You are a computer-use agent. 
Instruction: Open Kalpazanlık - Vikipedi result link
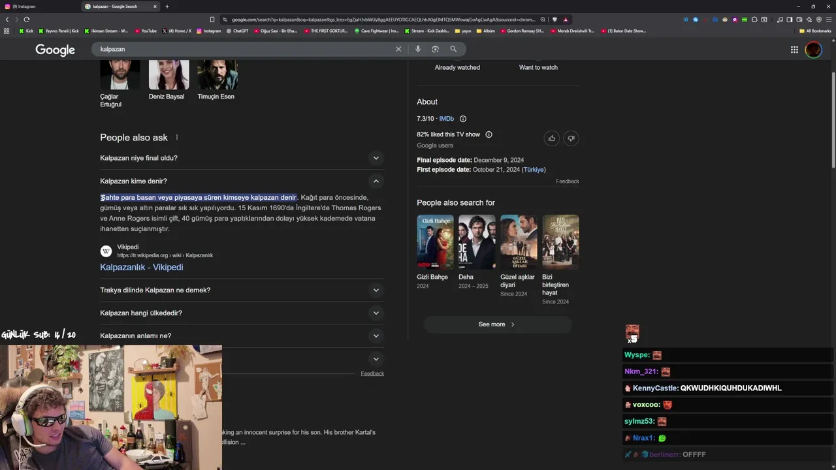click(141, 267)
